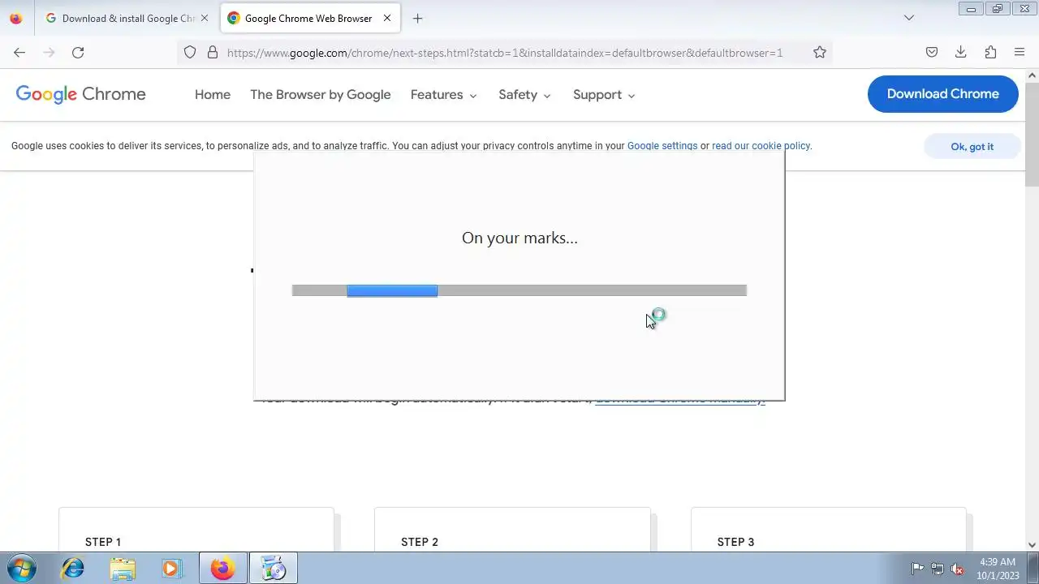This screenshot has height=584, width=1039.
Task: Go back using the browser back arrow
Action: (19, 52)
